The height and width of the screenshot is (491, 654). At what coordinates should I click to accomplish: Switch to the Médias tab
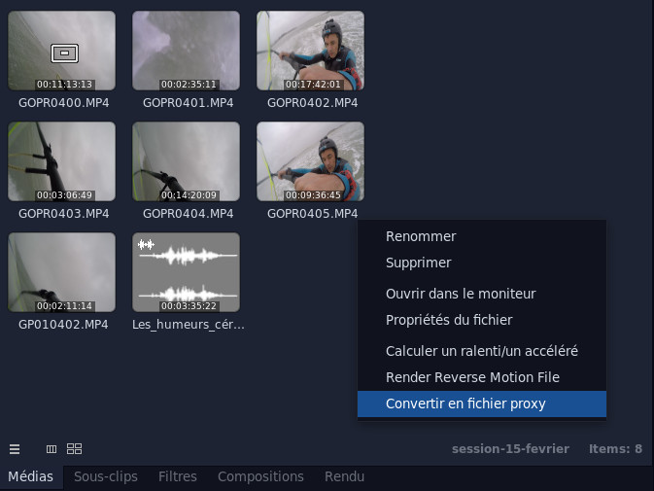30,476
